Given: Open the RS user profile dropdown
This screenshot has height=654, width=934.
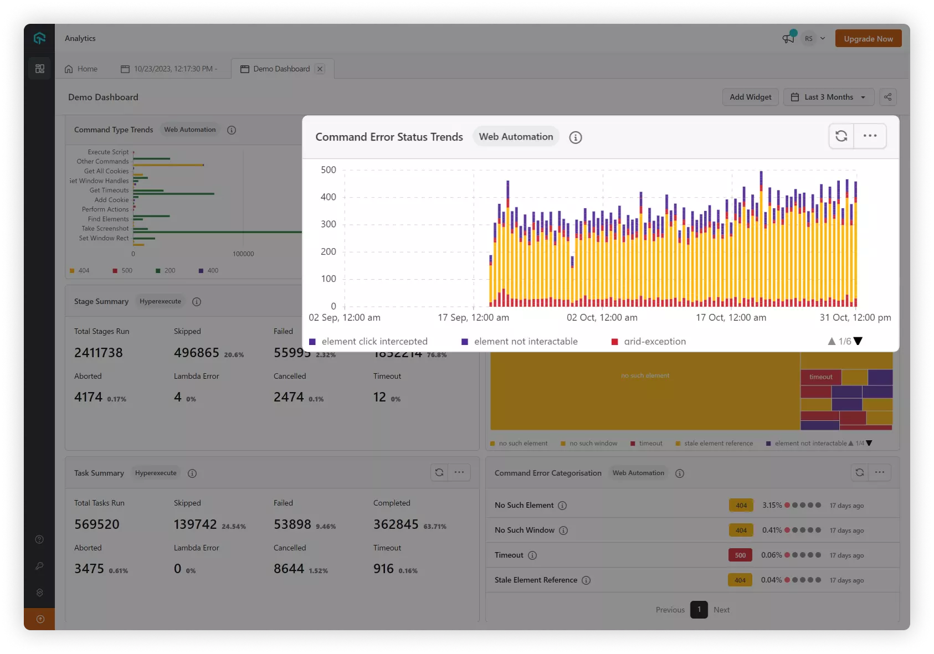Looking at the screenshot, I should tap(814, 39).
